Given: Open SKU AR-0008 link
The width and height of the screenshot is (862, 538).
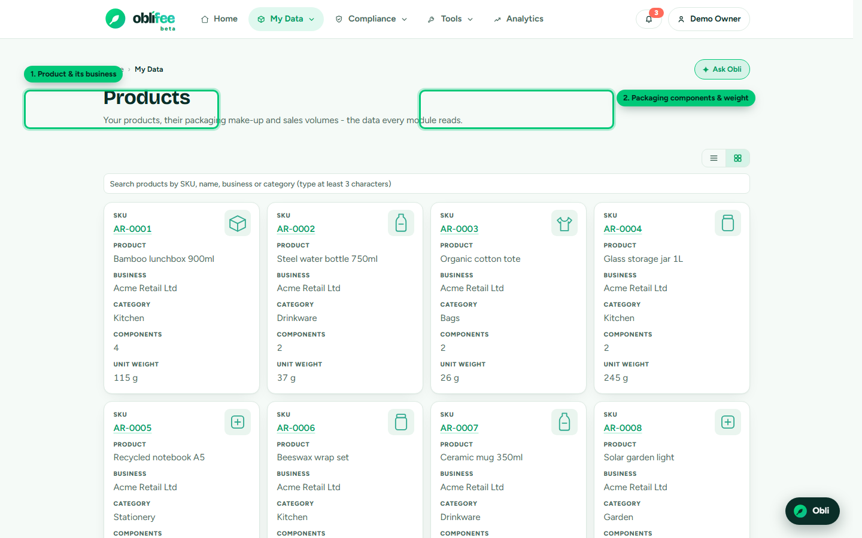Looking at the screenshot, I should point(623,428).
